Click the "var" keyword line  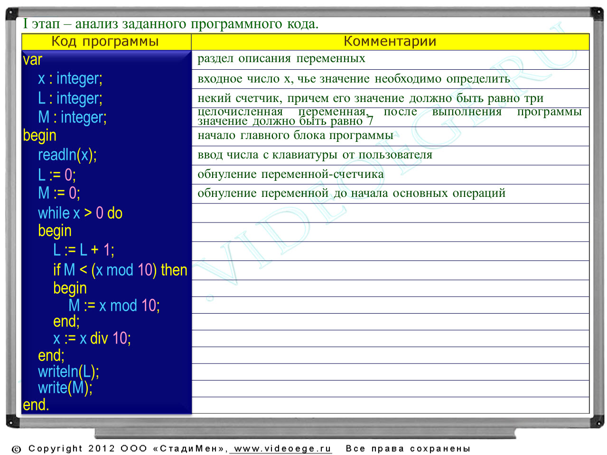[x=33, y=60]
